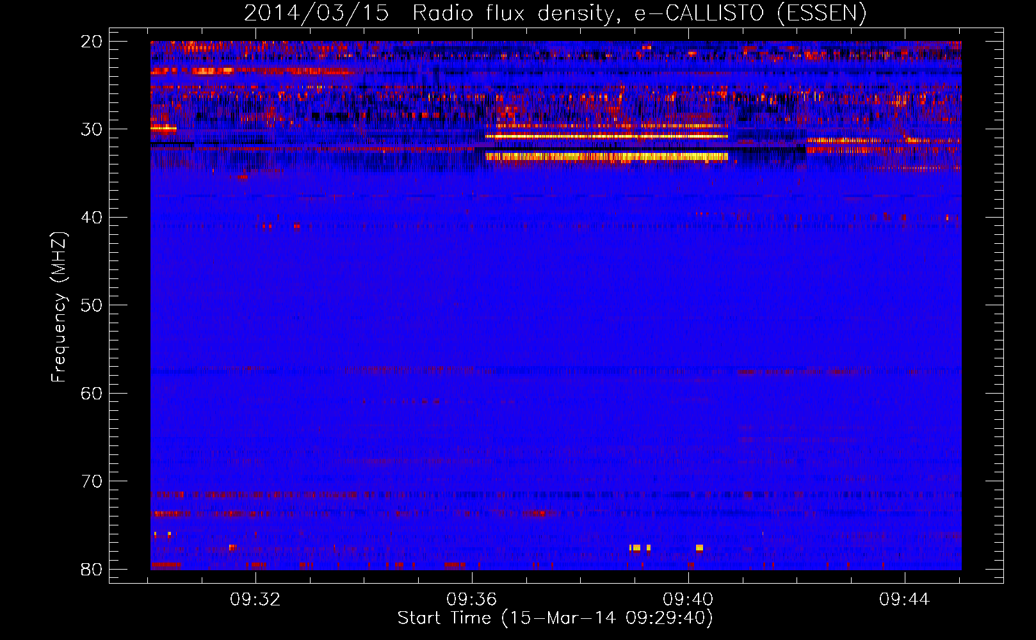Click the 20 MHz frequency tick label
The width and height of the screenshot is (1036, 640).
(x=92, y=42)
